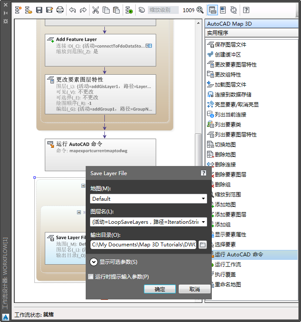The width and height of the screenshot is (301, 322).
Task: Enable 运行时提示输入参数 checkbox
Action: tap(90, 277)
